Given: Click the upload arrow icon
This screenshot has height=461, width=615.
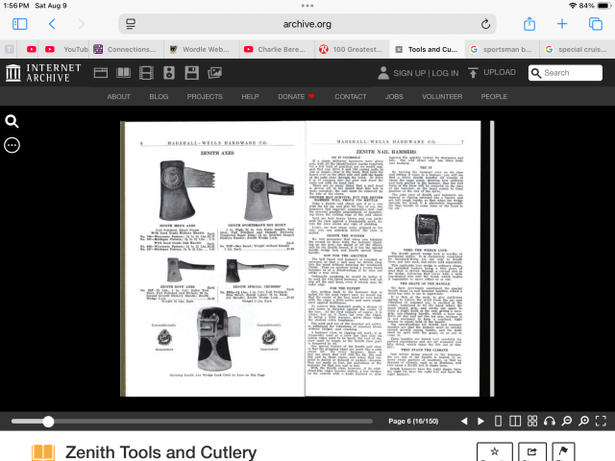Looking at the screenshot, I should coord(473,73).
